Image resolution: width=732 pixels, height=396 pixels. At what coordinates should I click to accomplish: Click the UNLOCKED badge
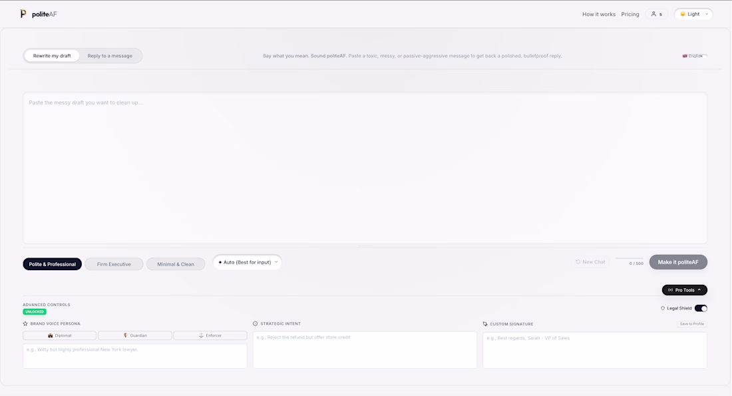point(35,311)
